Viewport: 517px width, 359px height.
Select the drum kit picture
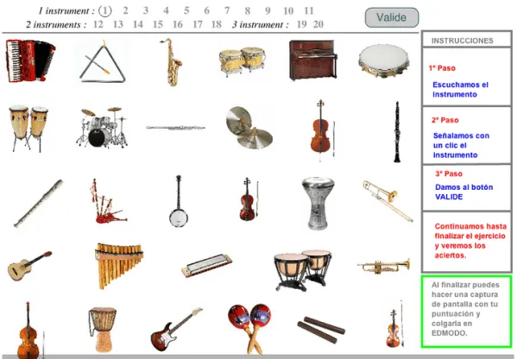tap(102, 127)
